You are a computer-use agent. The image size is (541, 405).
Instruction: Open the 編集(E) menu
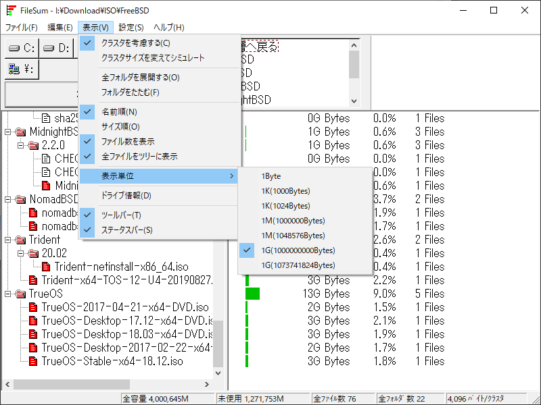[x=60, y=28]
